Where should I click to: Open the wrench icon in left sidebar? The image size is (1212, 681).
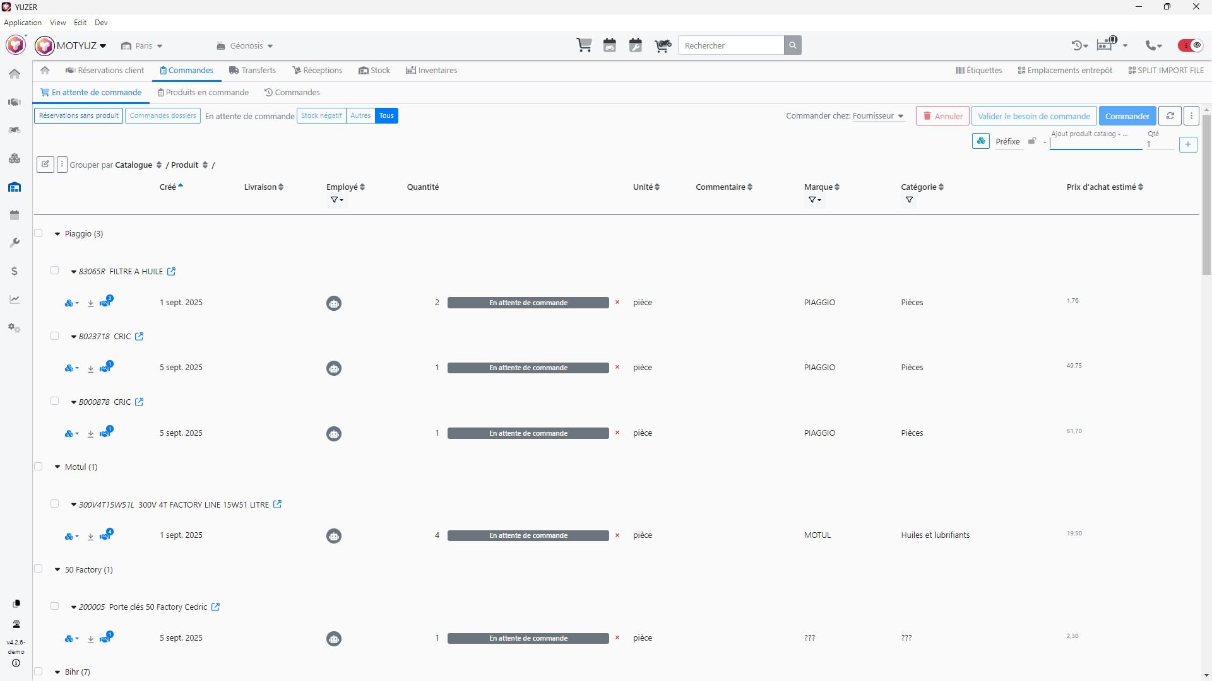[15, 243]
